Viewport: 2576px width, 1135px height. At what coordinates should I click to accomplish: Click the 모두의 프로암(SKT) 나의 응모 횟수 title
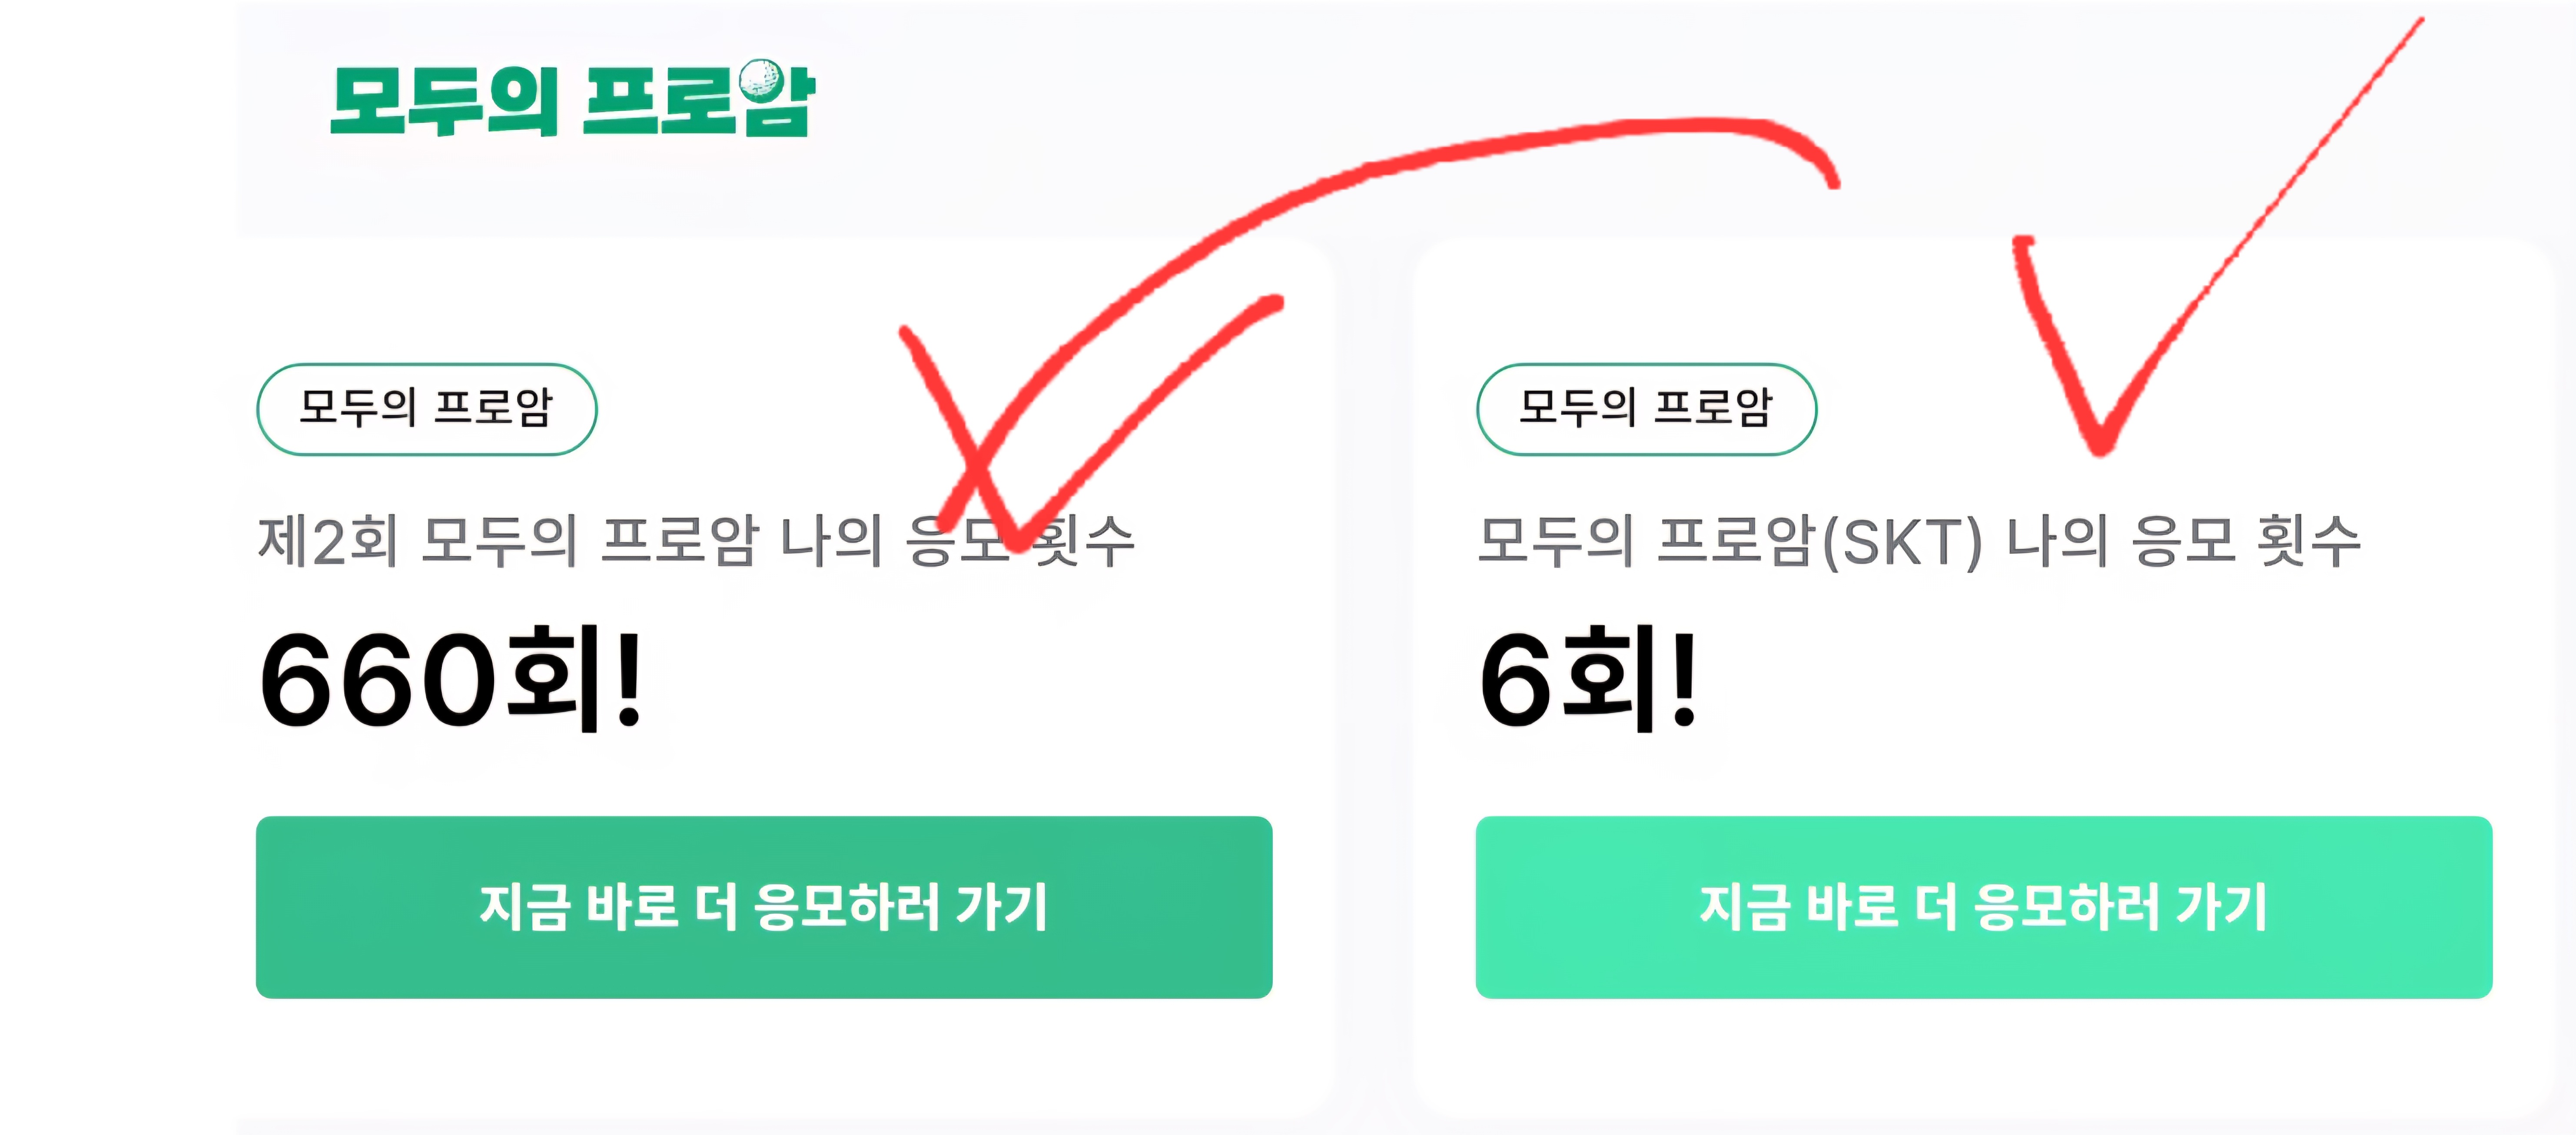point(1918,541)
